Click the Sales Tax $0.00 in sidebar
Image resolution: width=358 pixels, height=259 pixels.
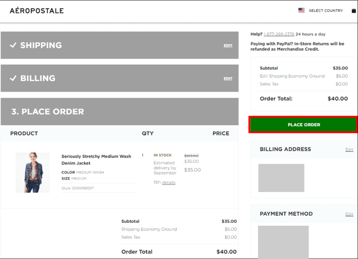[x=342, y=84]
